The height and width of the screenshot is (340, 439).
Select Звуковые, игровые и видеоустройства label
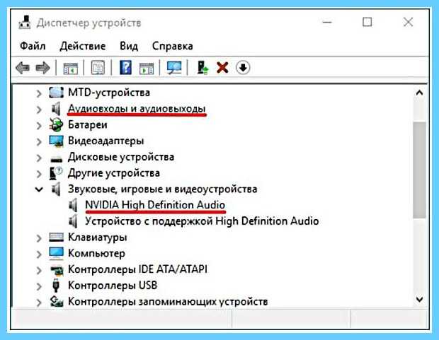point(163,189)
